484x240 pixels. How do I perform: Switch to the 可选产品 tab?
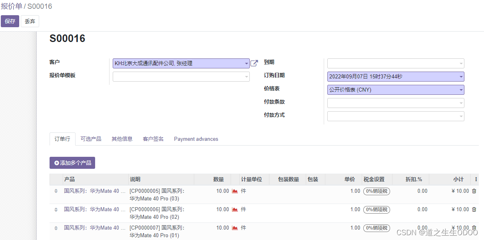90,139
